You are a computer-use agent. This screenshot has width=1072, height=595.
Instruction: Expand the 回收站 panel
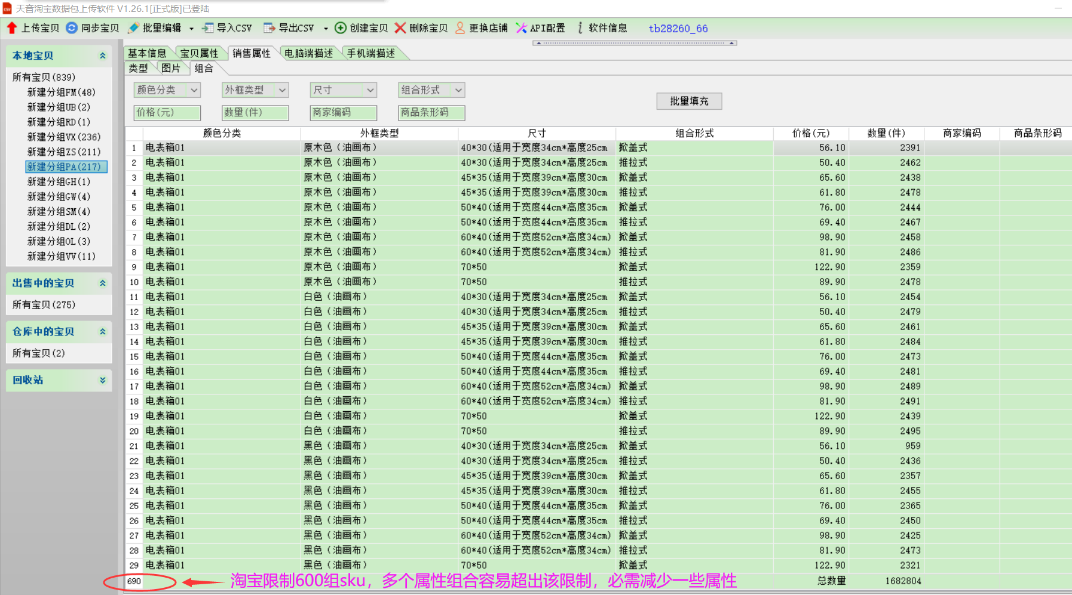102,380
